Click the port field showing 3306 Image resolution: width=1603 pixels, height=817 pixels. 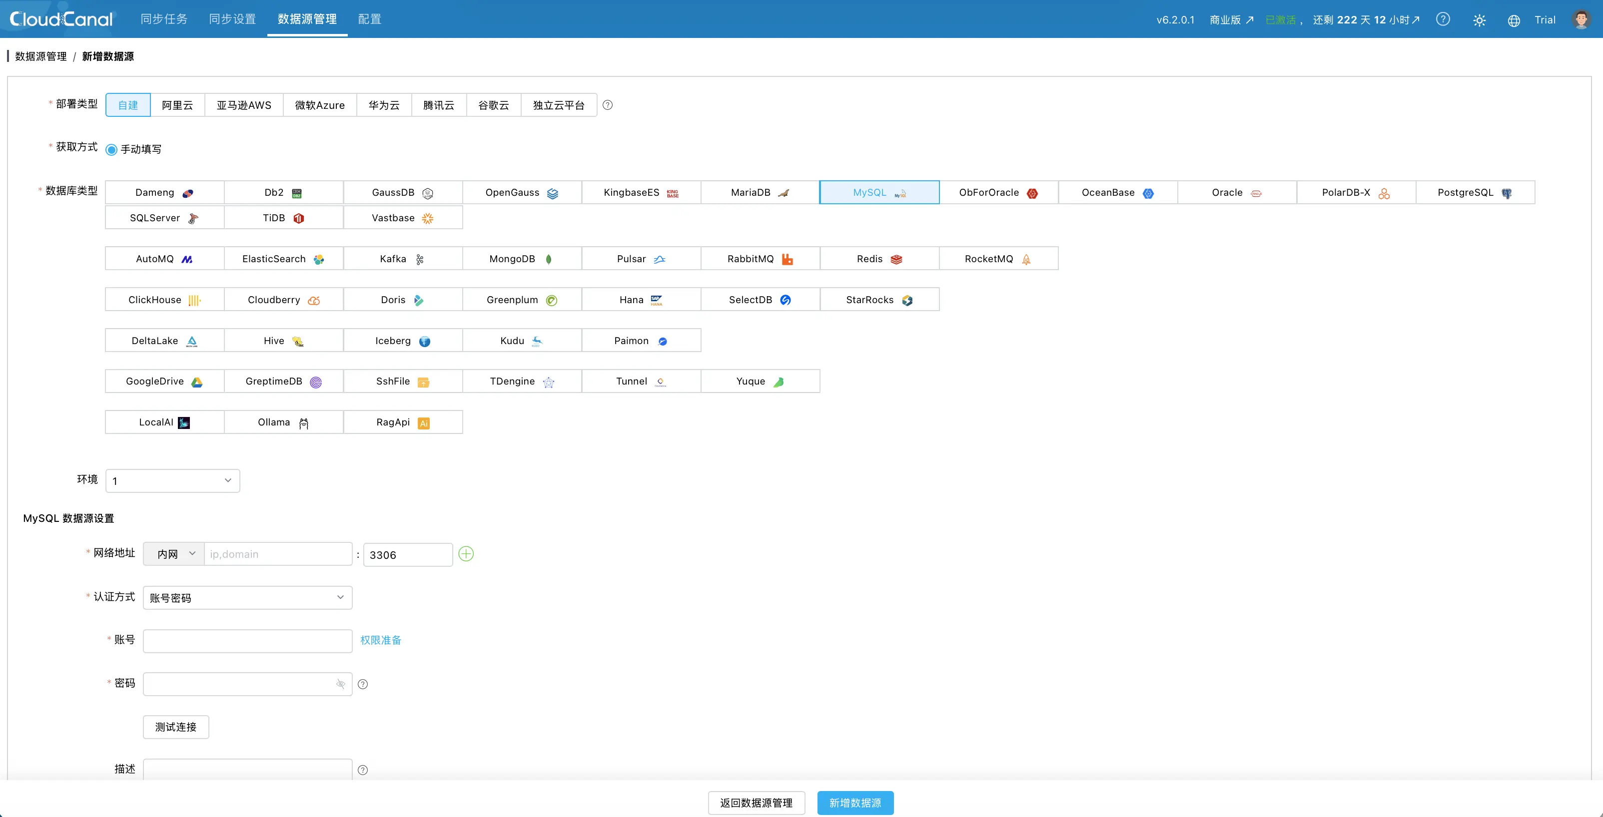[x=408, y=555]
